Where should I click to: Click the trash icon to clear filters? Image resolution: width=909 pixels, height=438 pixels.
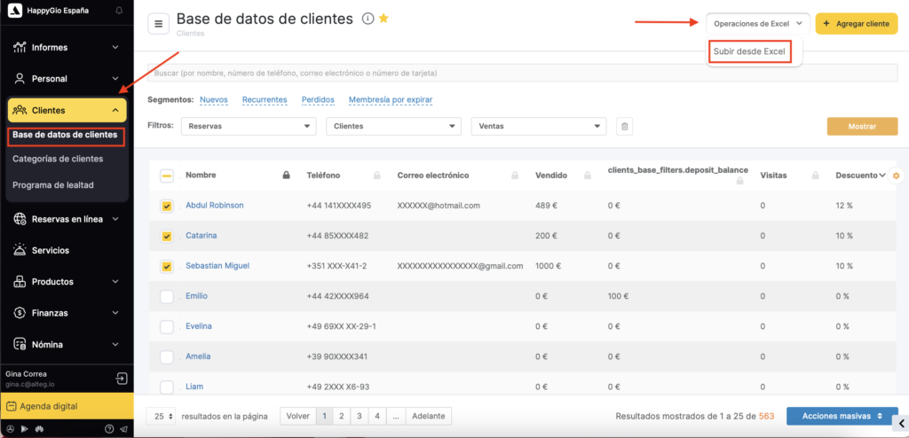pyautogui.click(x=625, y=127)
